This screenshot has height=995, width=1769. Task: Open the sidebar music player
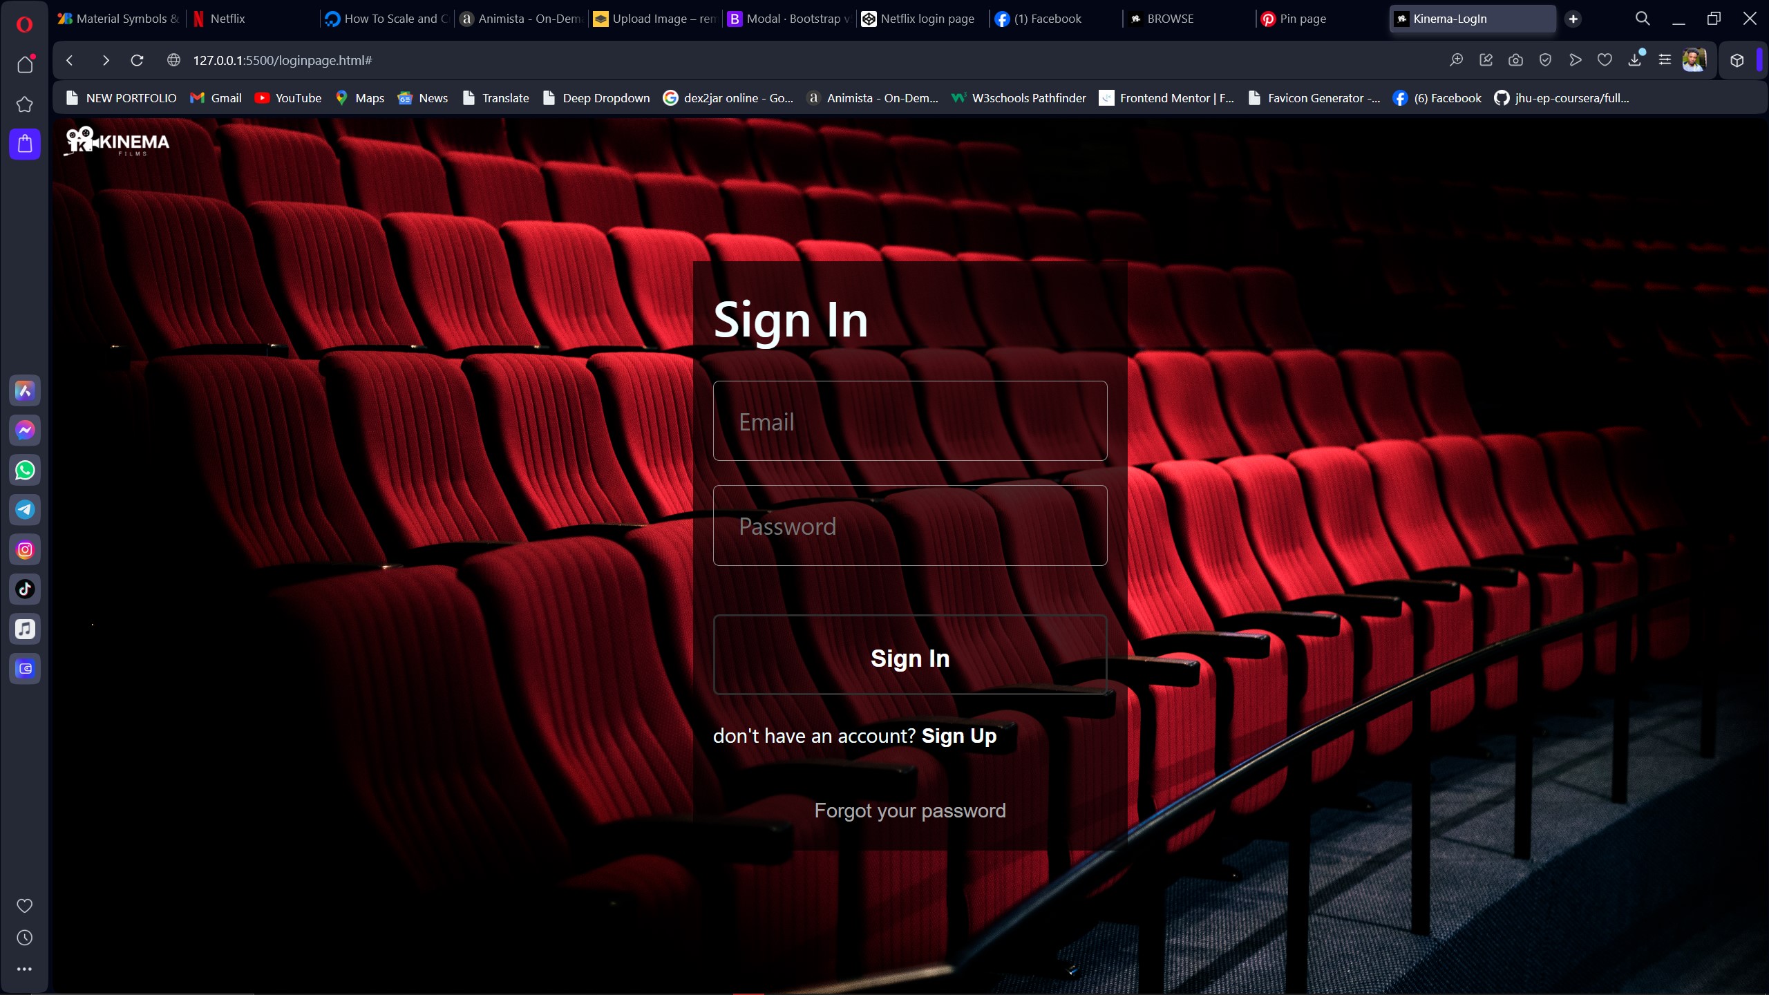click(x=25, y=629)
